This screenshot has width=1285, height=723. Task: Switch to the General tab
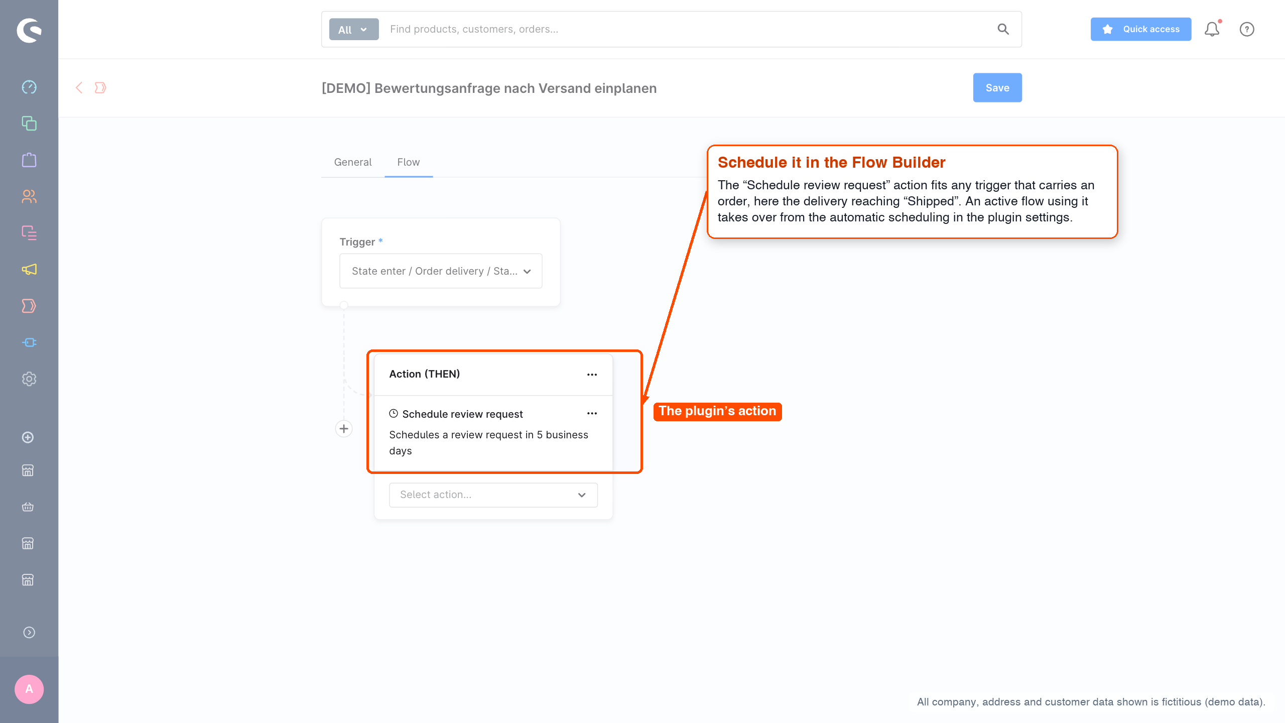pos(353,162)
